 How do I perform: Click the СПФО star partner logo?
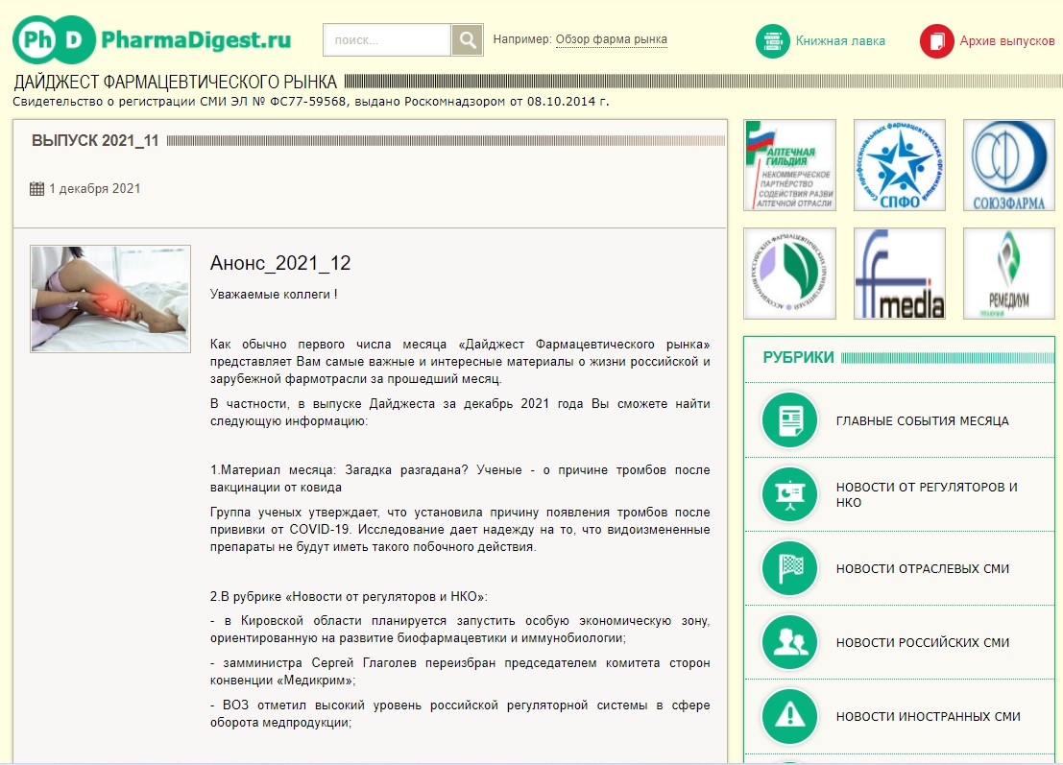coord(900,165)
